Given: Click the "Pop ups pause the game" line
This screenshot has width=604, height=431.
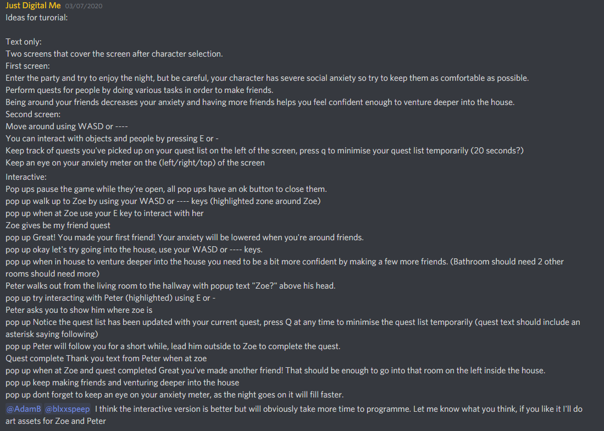Looking at the screenshot, I should pos(167,189).
